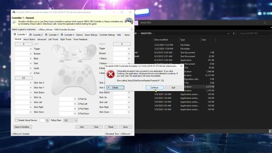272x153 pixels.
Task: Click the Reset button
Action: [x=111, y=127]
